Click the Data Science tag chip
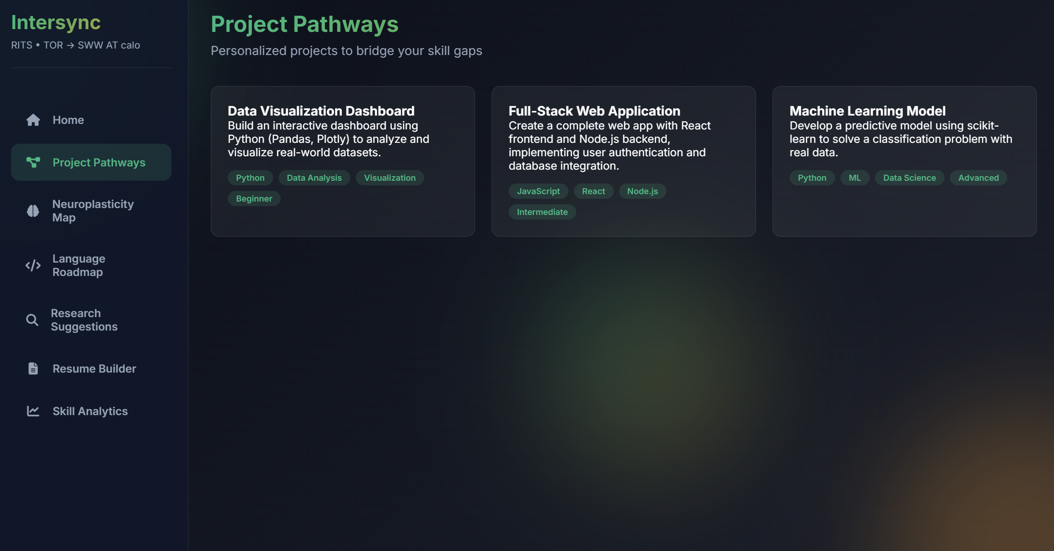 909,178
